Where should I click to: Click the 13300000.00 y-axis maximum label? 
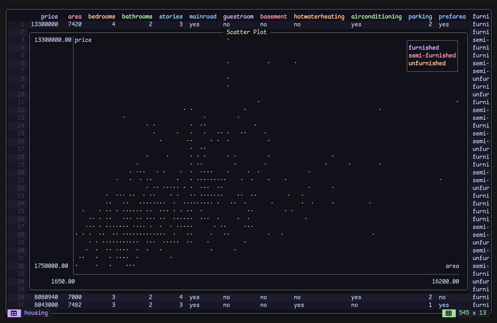tap(53, 40)
